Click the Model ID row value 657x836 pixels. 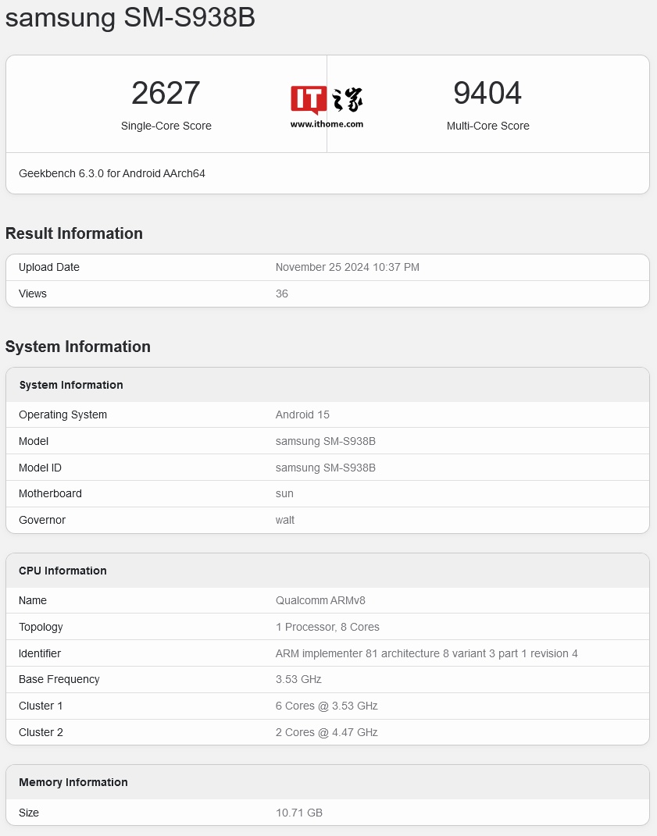point(325,468)
